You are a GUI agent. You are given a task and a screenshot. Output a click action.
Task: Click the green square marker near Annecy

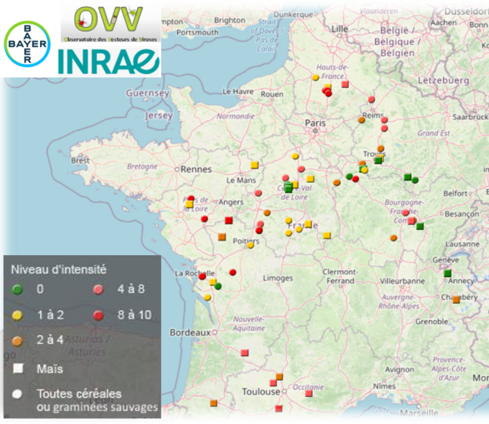(447, 274)
